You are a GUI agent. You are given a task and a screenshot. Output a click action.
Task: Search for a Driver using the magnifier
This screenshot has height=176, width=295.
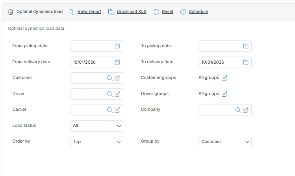click(x=109, y=94)
